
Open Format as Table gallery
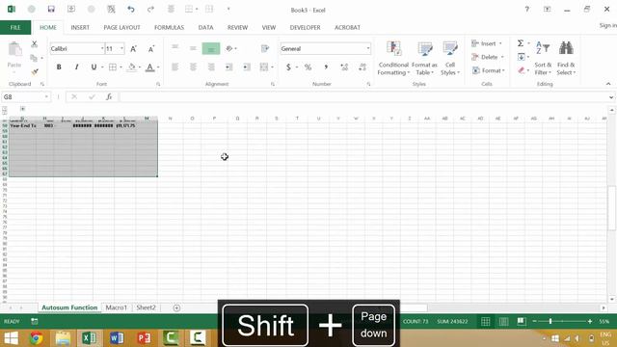(x=424, y=58)
